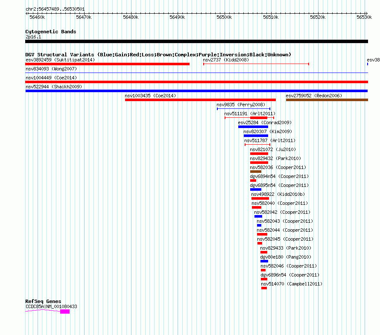This screenshot has height=335, width=380.
Task: Select the magenta CCDC85A exon block
Action: (65, 312)
